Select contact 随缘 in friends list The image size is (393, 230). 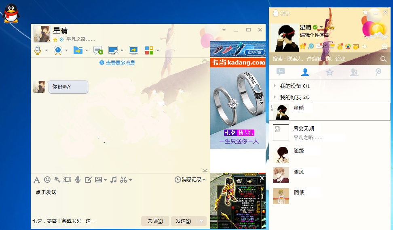click(x=330, y=155)
